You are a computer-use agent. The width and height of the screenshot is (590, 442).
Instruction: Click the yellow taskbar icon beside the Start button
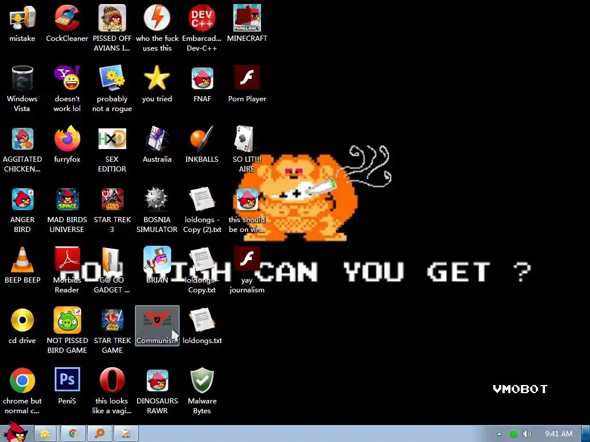point(45,434)
